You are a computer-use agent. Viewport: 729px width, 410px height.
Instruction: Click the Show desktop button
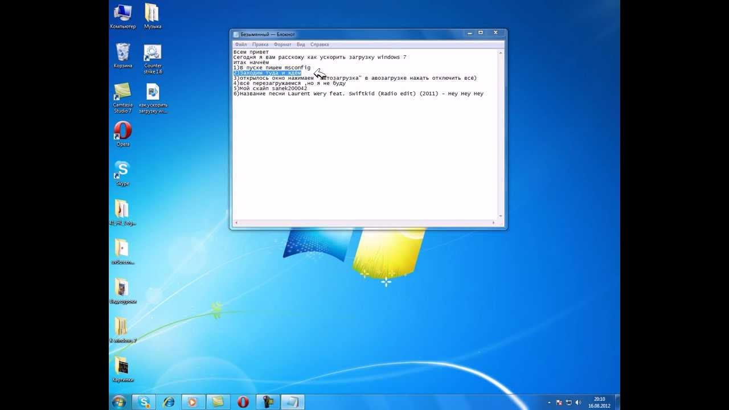tap(617, 402)
